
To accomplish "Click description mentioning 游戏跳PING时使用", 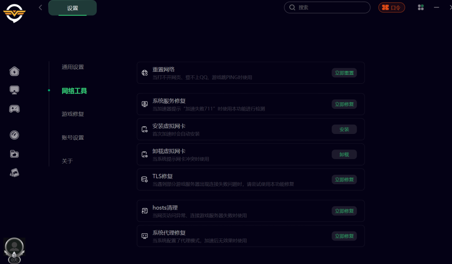I will [x=202, y=78].
